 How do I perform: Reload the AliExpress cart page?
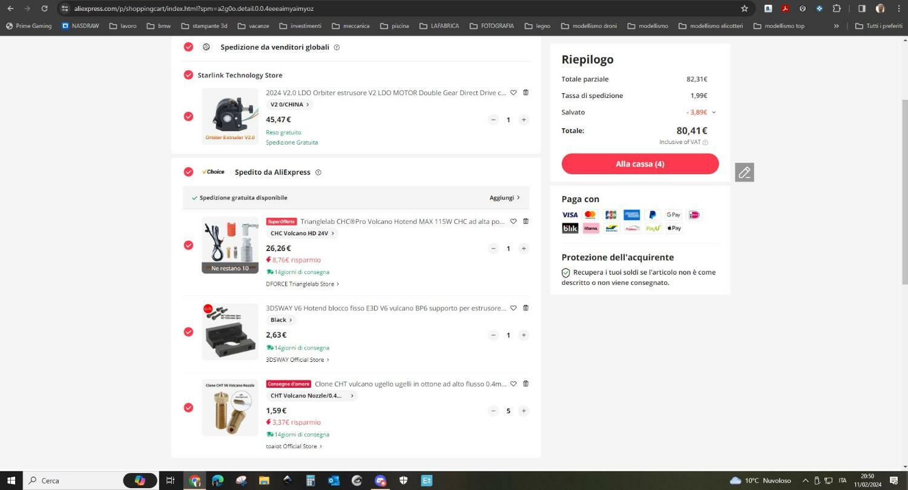pos(44,8)
